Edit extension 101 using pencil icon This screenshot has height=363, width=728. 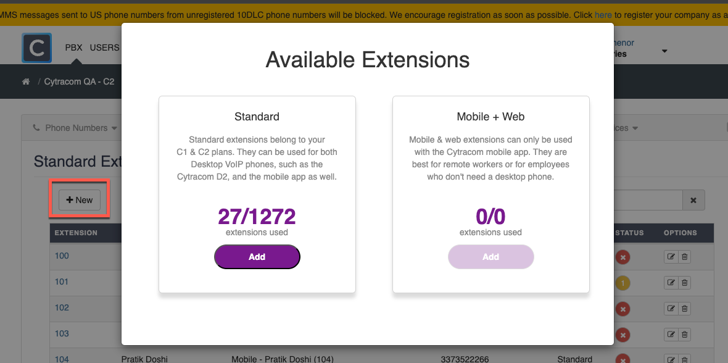671,283
